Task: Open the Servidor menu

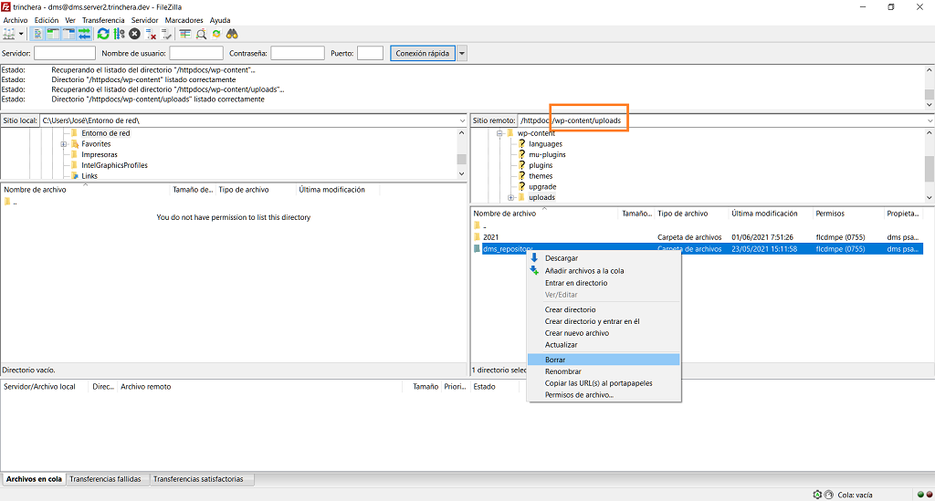Action: pyautogui.click(x=145, y=20)
